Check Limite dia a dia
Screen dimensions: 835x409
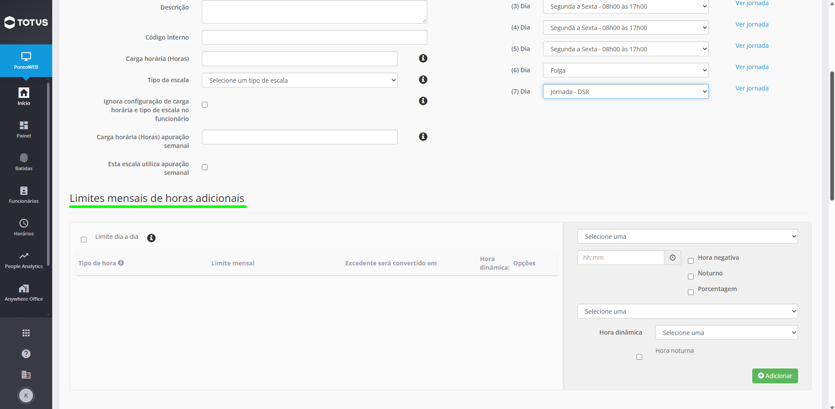(x=84, y=239)
